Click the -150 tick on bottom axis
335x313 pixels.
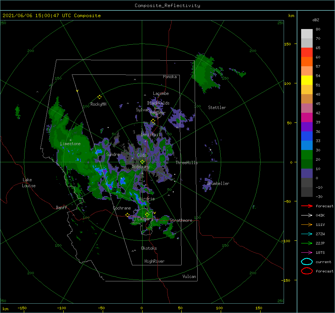click(x=22, y=308)
